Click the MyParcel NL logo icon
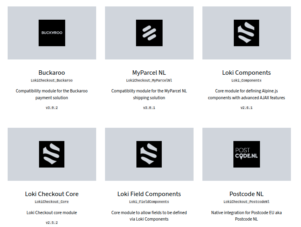 tap(149, 33)
